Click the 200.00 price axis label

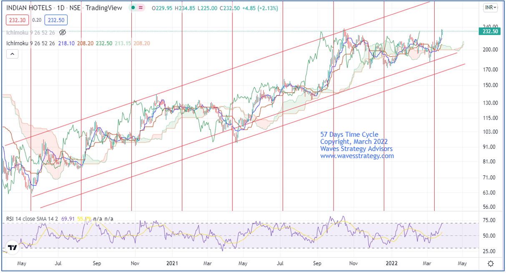(491, 49)
